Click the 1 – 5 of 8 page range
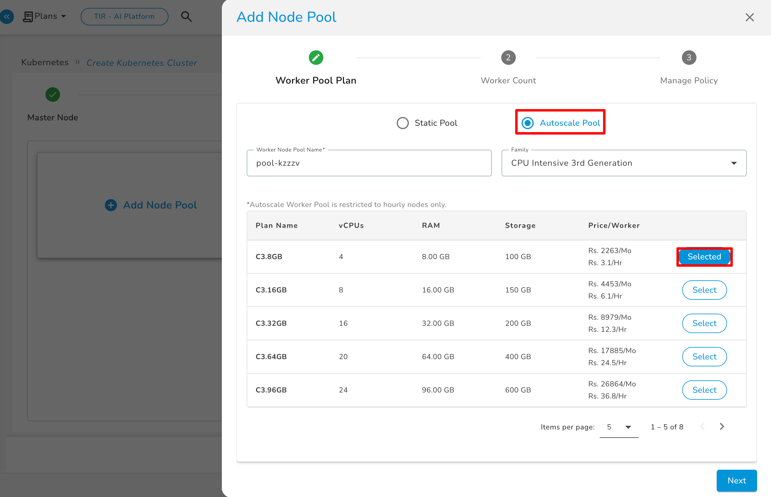This screenshot has width=771, height=497. coord(667,427)
